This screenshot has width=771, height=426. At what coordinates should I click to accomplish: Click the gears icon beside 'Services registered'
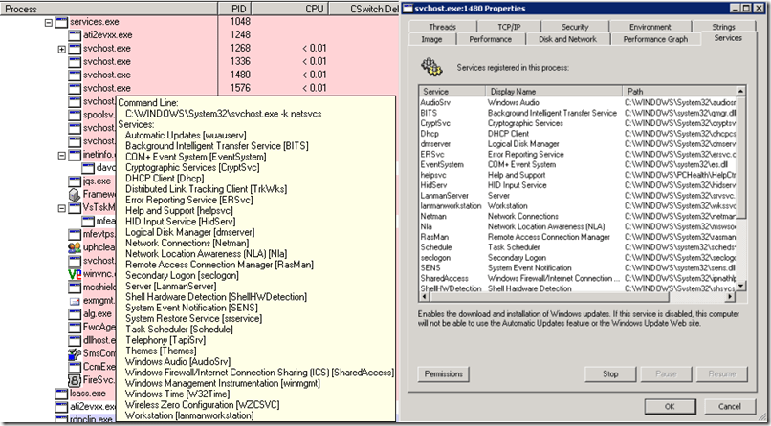[x=431, y=66]
